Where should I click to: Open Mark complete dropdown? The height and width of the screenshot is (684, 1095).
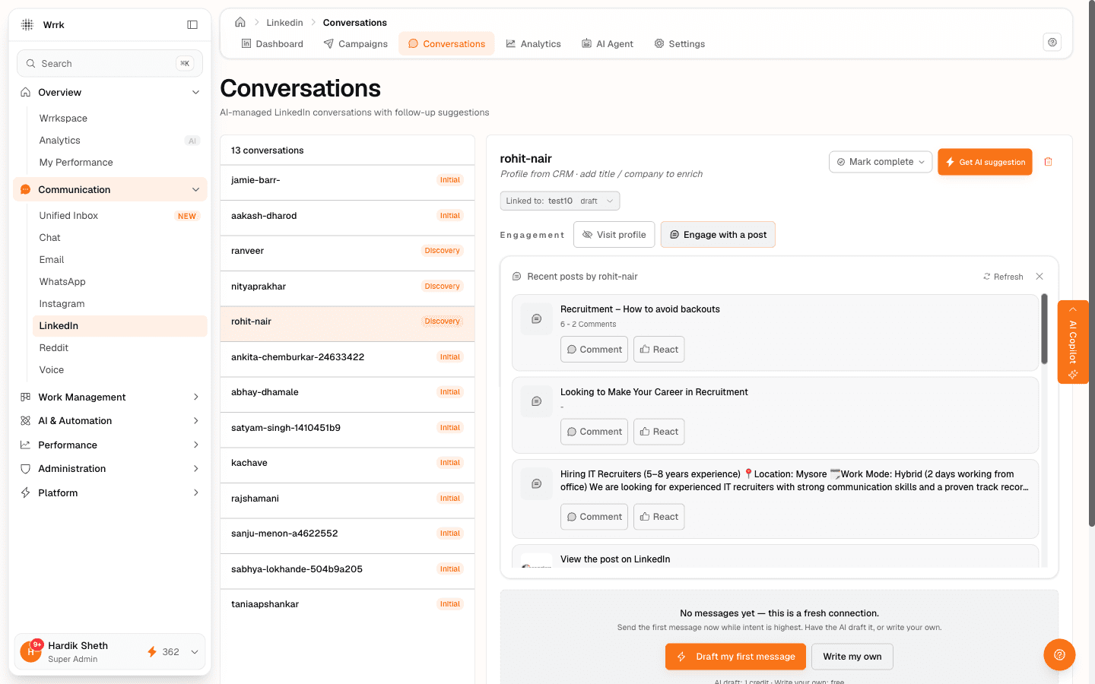[x=881, y=162]
